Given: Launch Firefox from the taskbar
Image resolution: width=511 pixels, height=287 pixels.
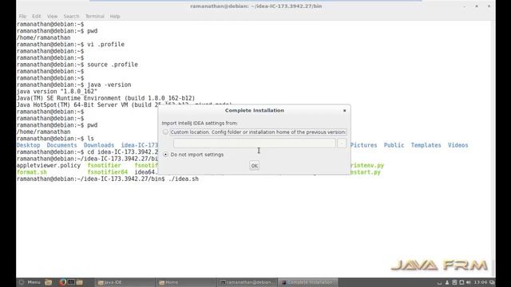Looking at the screenshot, I should (x=63, y=282).
